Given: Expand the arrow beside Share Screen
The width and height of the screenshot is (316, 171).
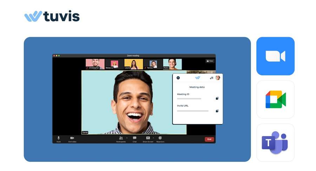Looking at the screenshot, I should point(153,138).
